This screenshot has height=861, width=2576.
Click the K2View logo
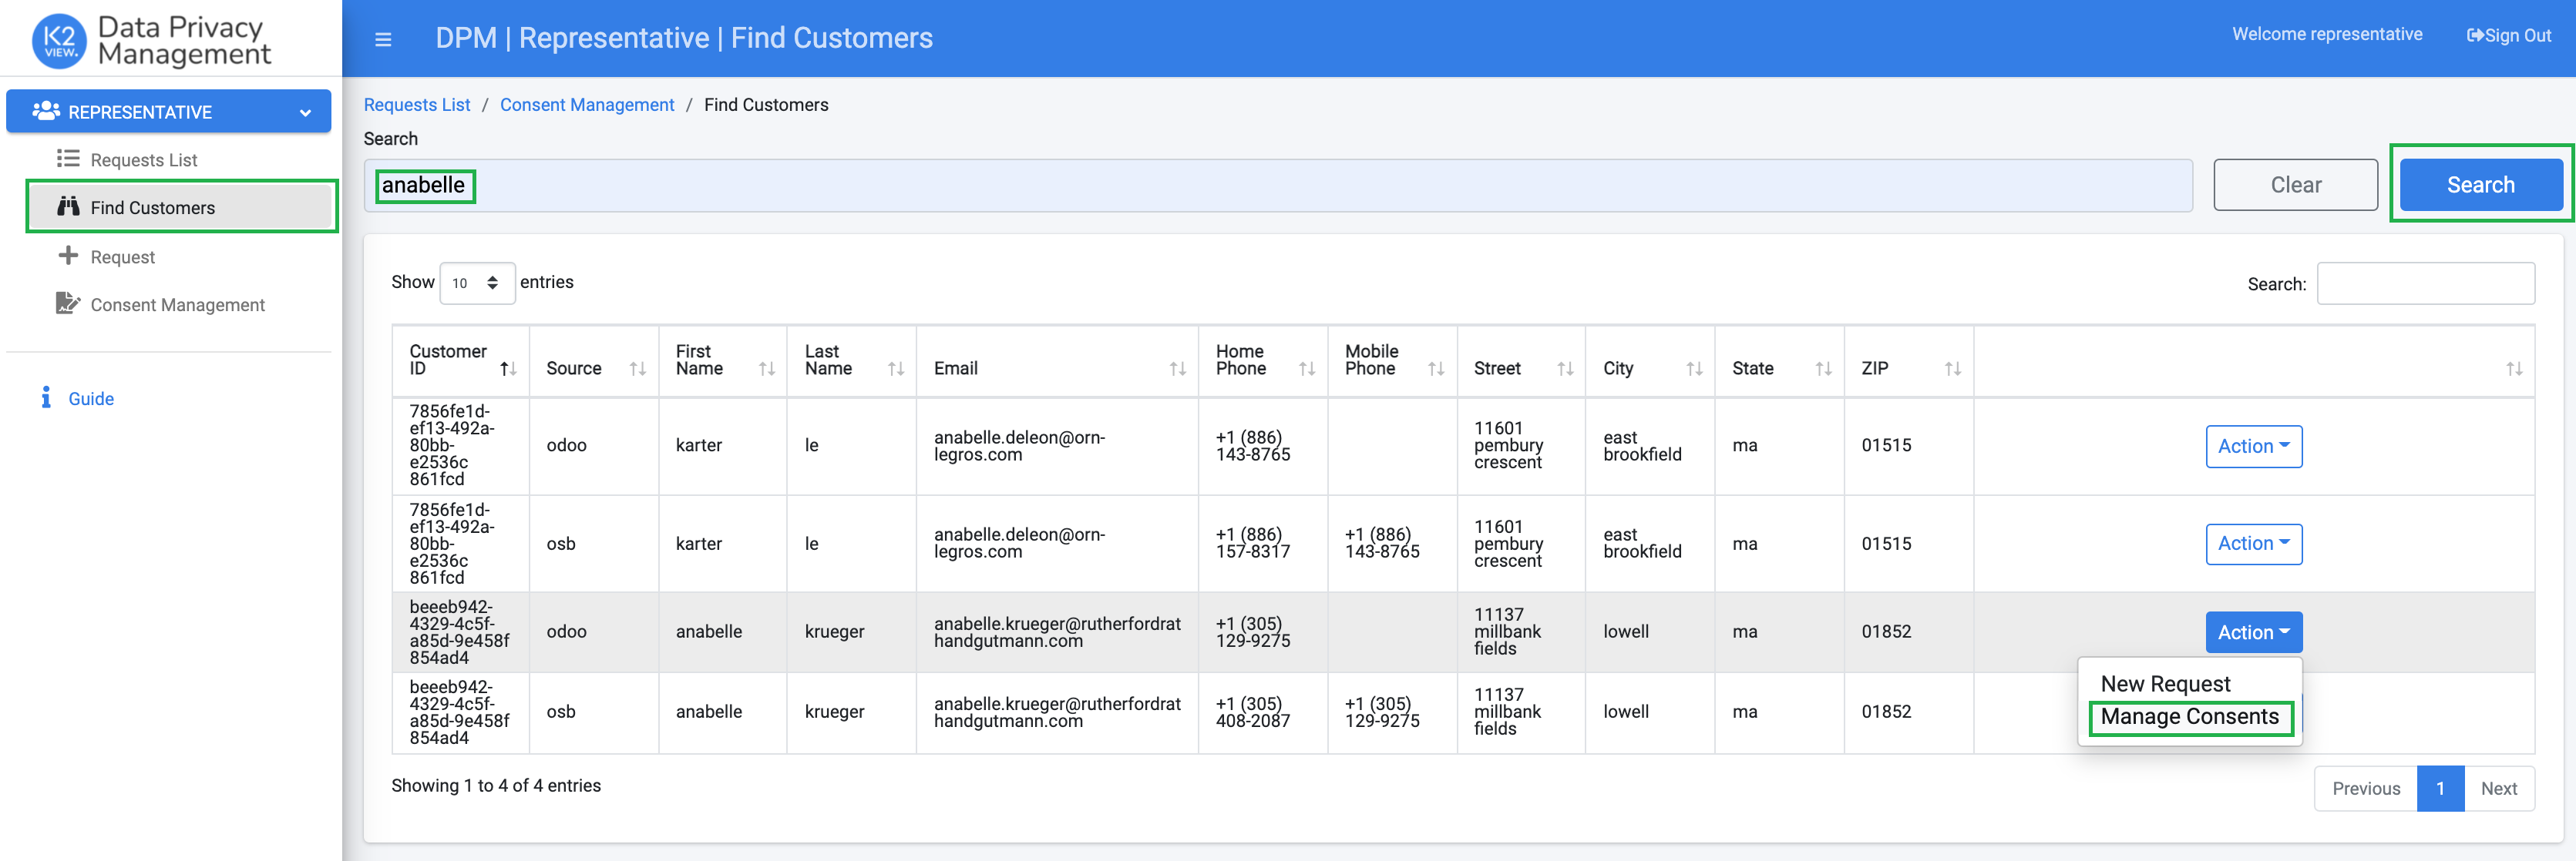pos(59,40)
